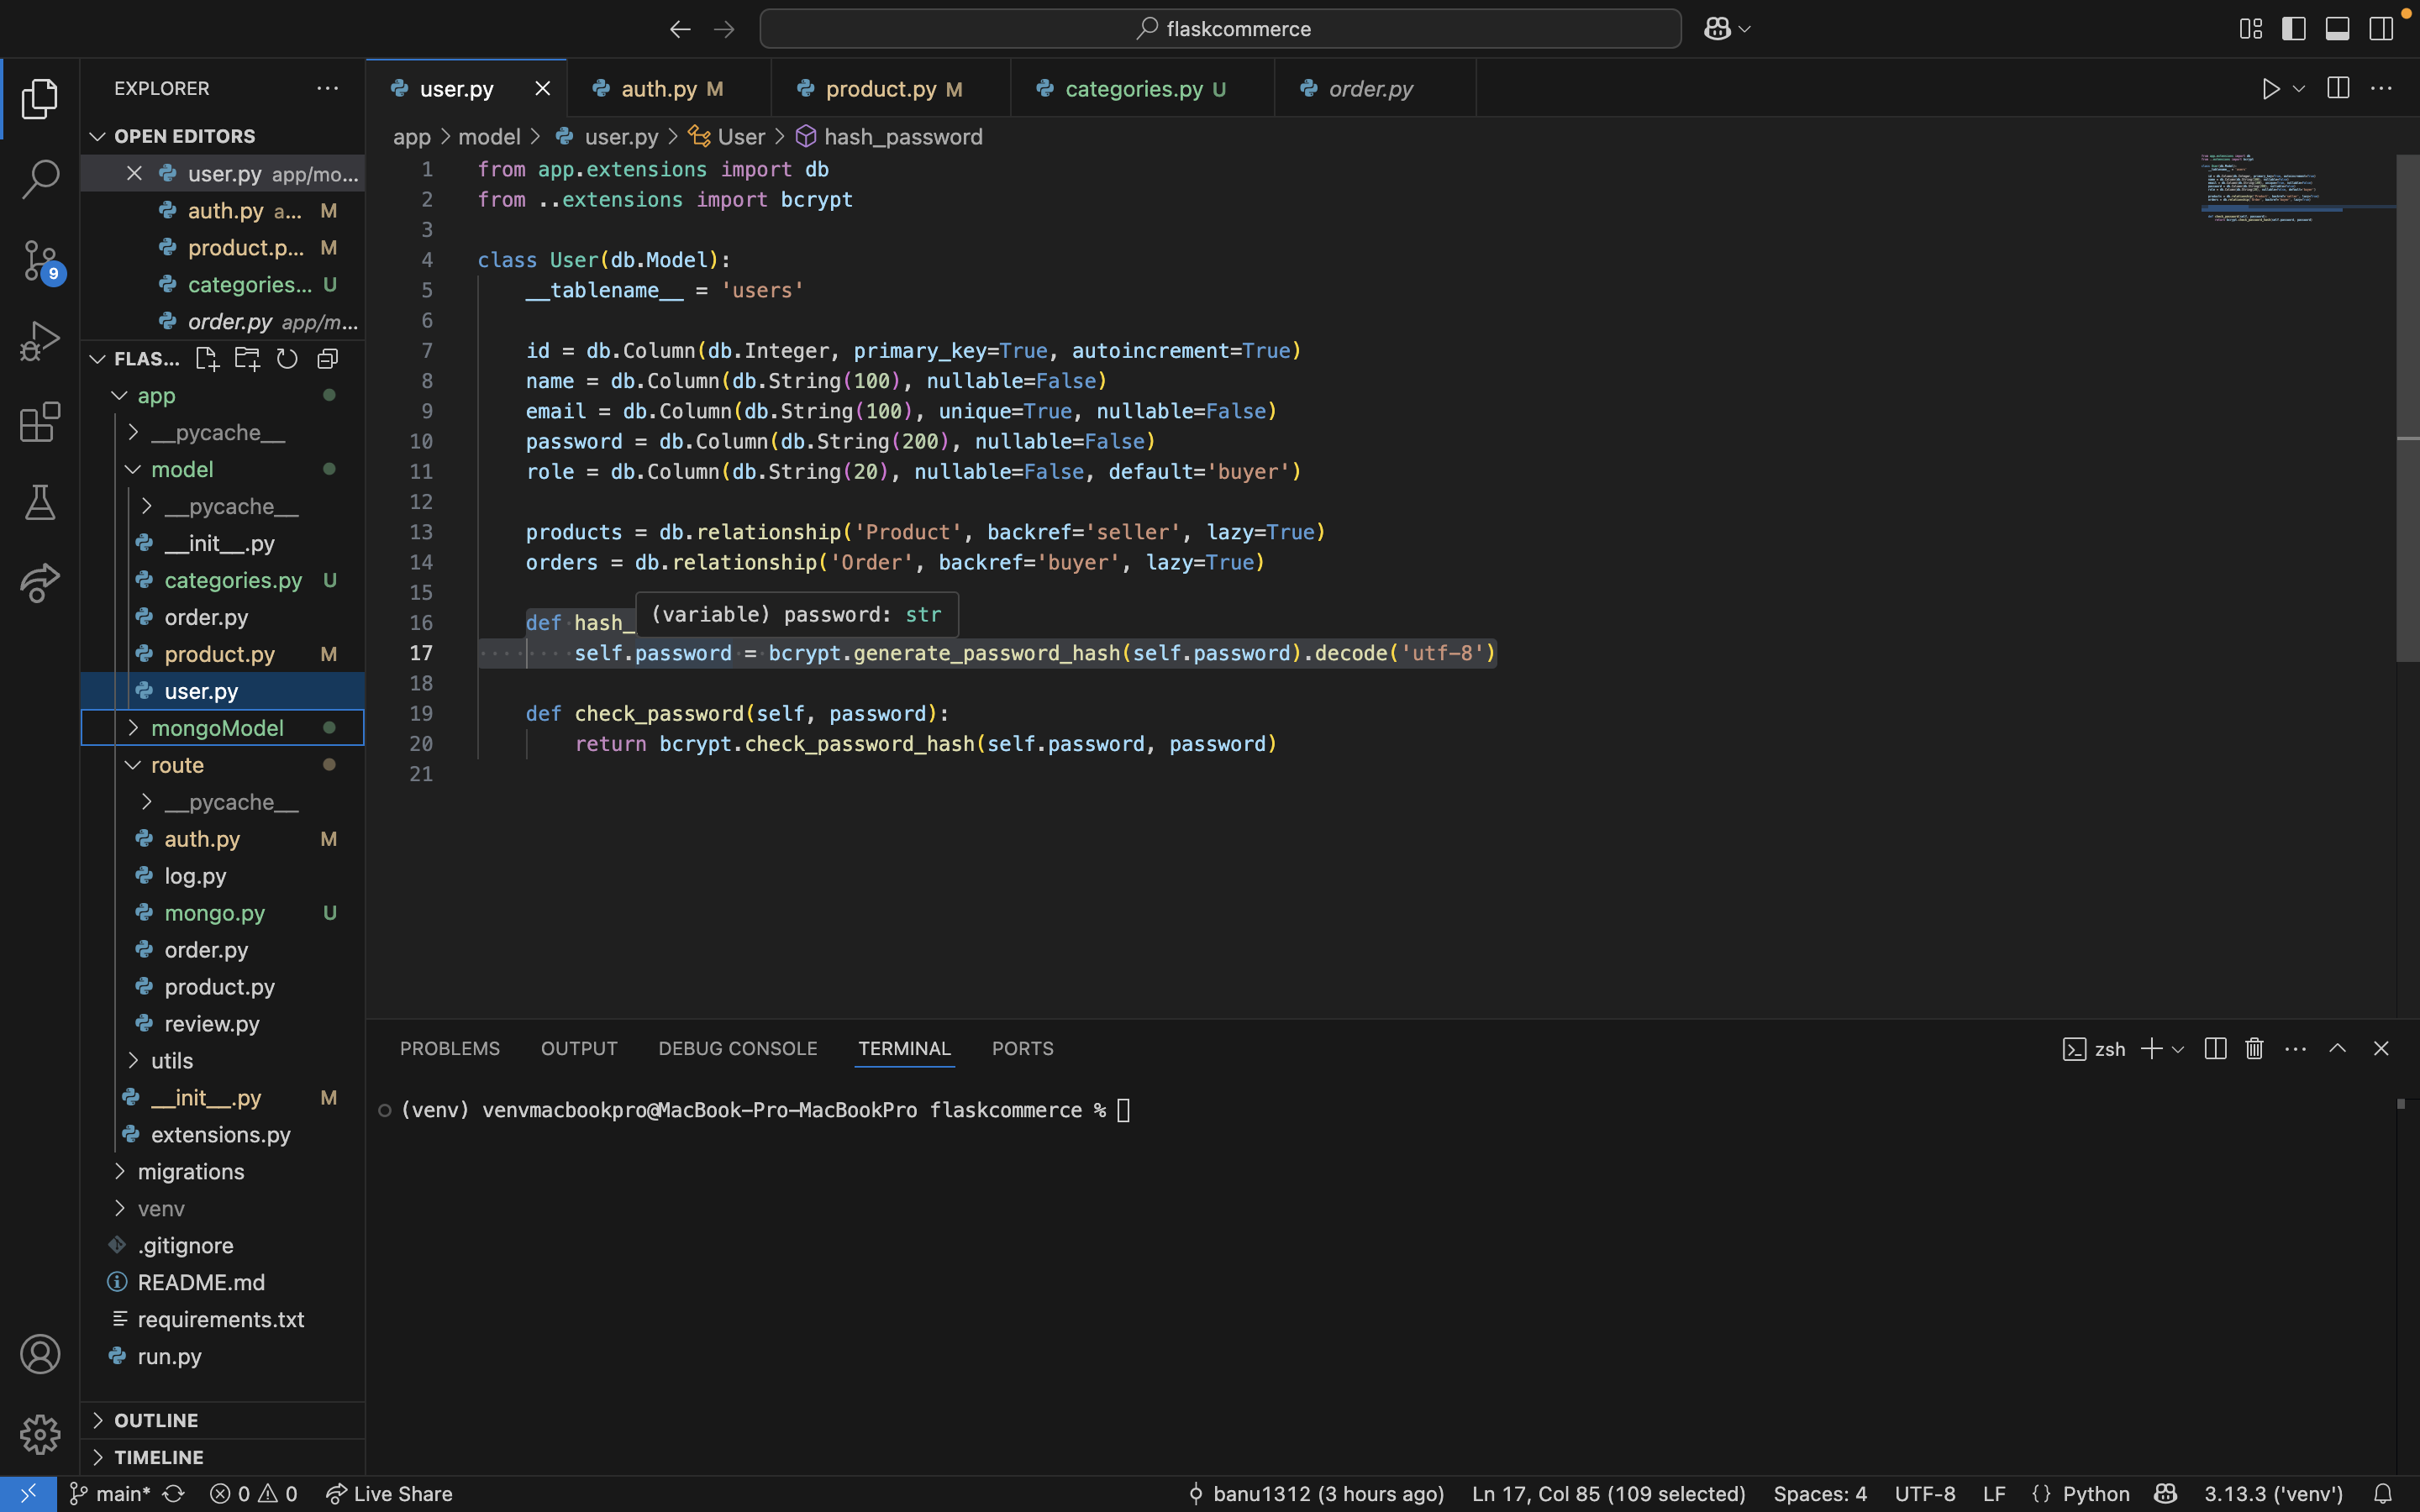
Task: Kill the terminal with trash icon
Action: click(x=2254, y=1048)
